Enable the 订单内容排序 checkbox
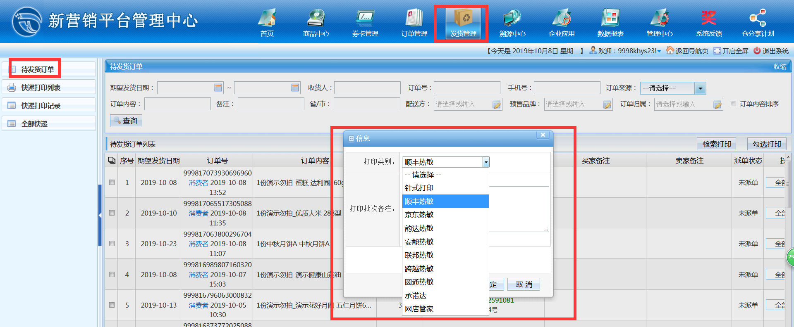Image resolution: width=794 pixels, height=327 pixels. (733, 104)
